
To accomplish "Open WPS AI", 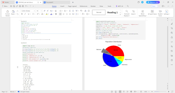I will [119, 6].
